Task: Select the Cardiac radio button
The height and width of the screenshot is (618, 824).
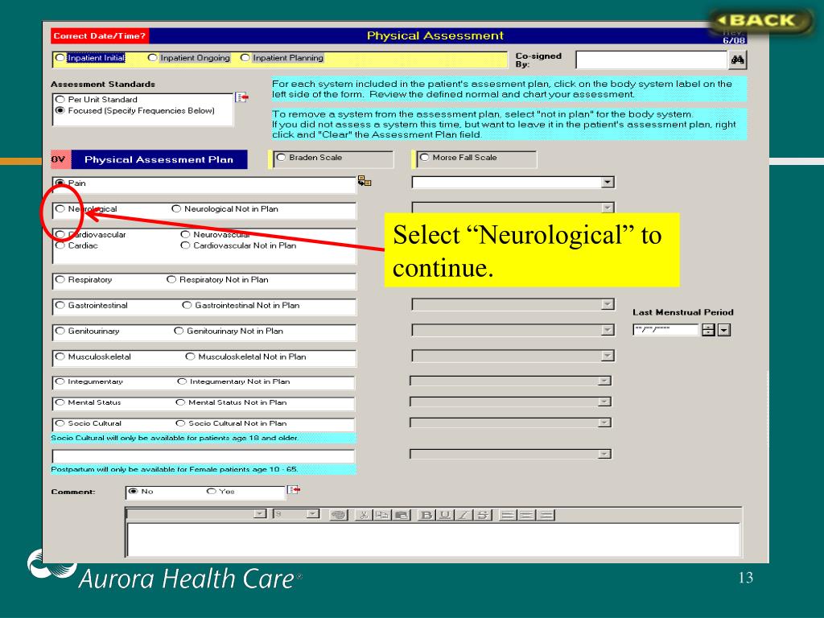Action: [x=60, y=245]
